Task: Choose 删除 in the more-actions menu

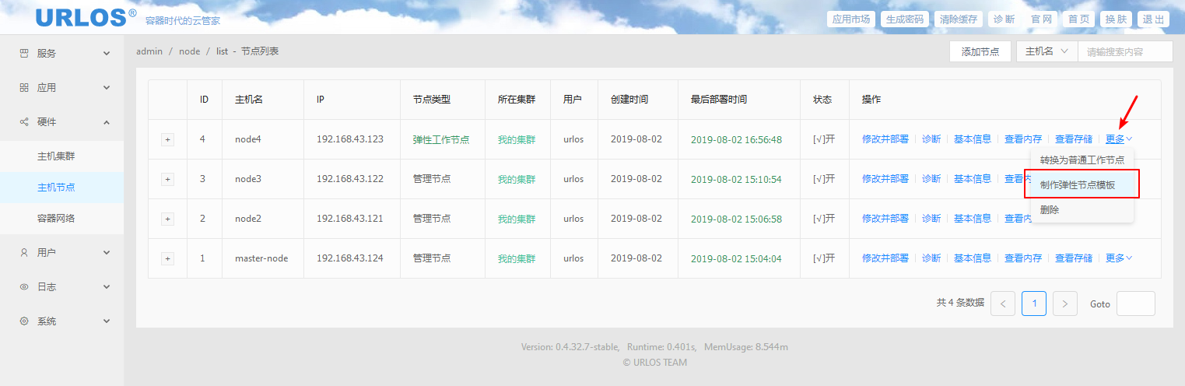Action: coord(1049,210)
